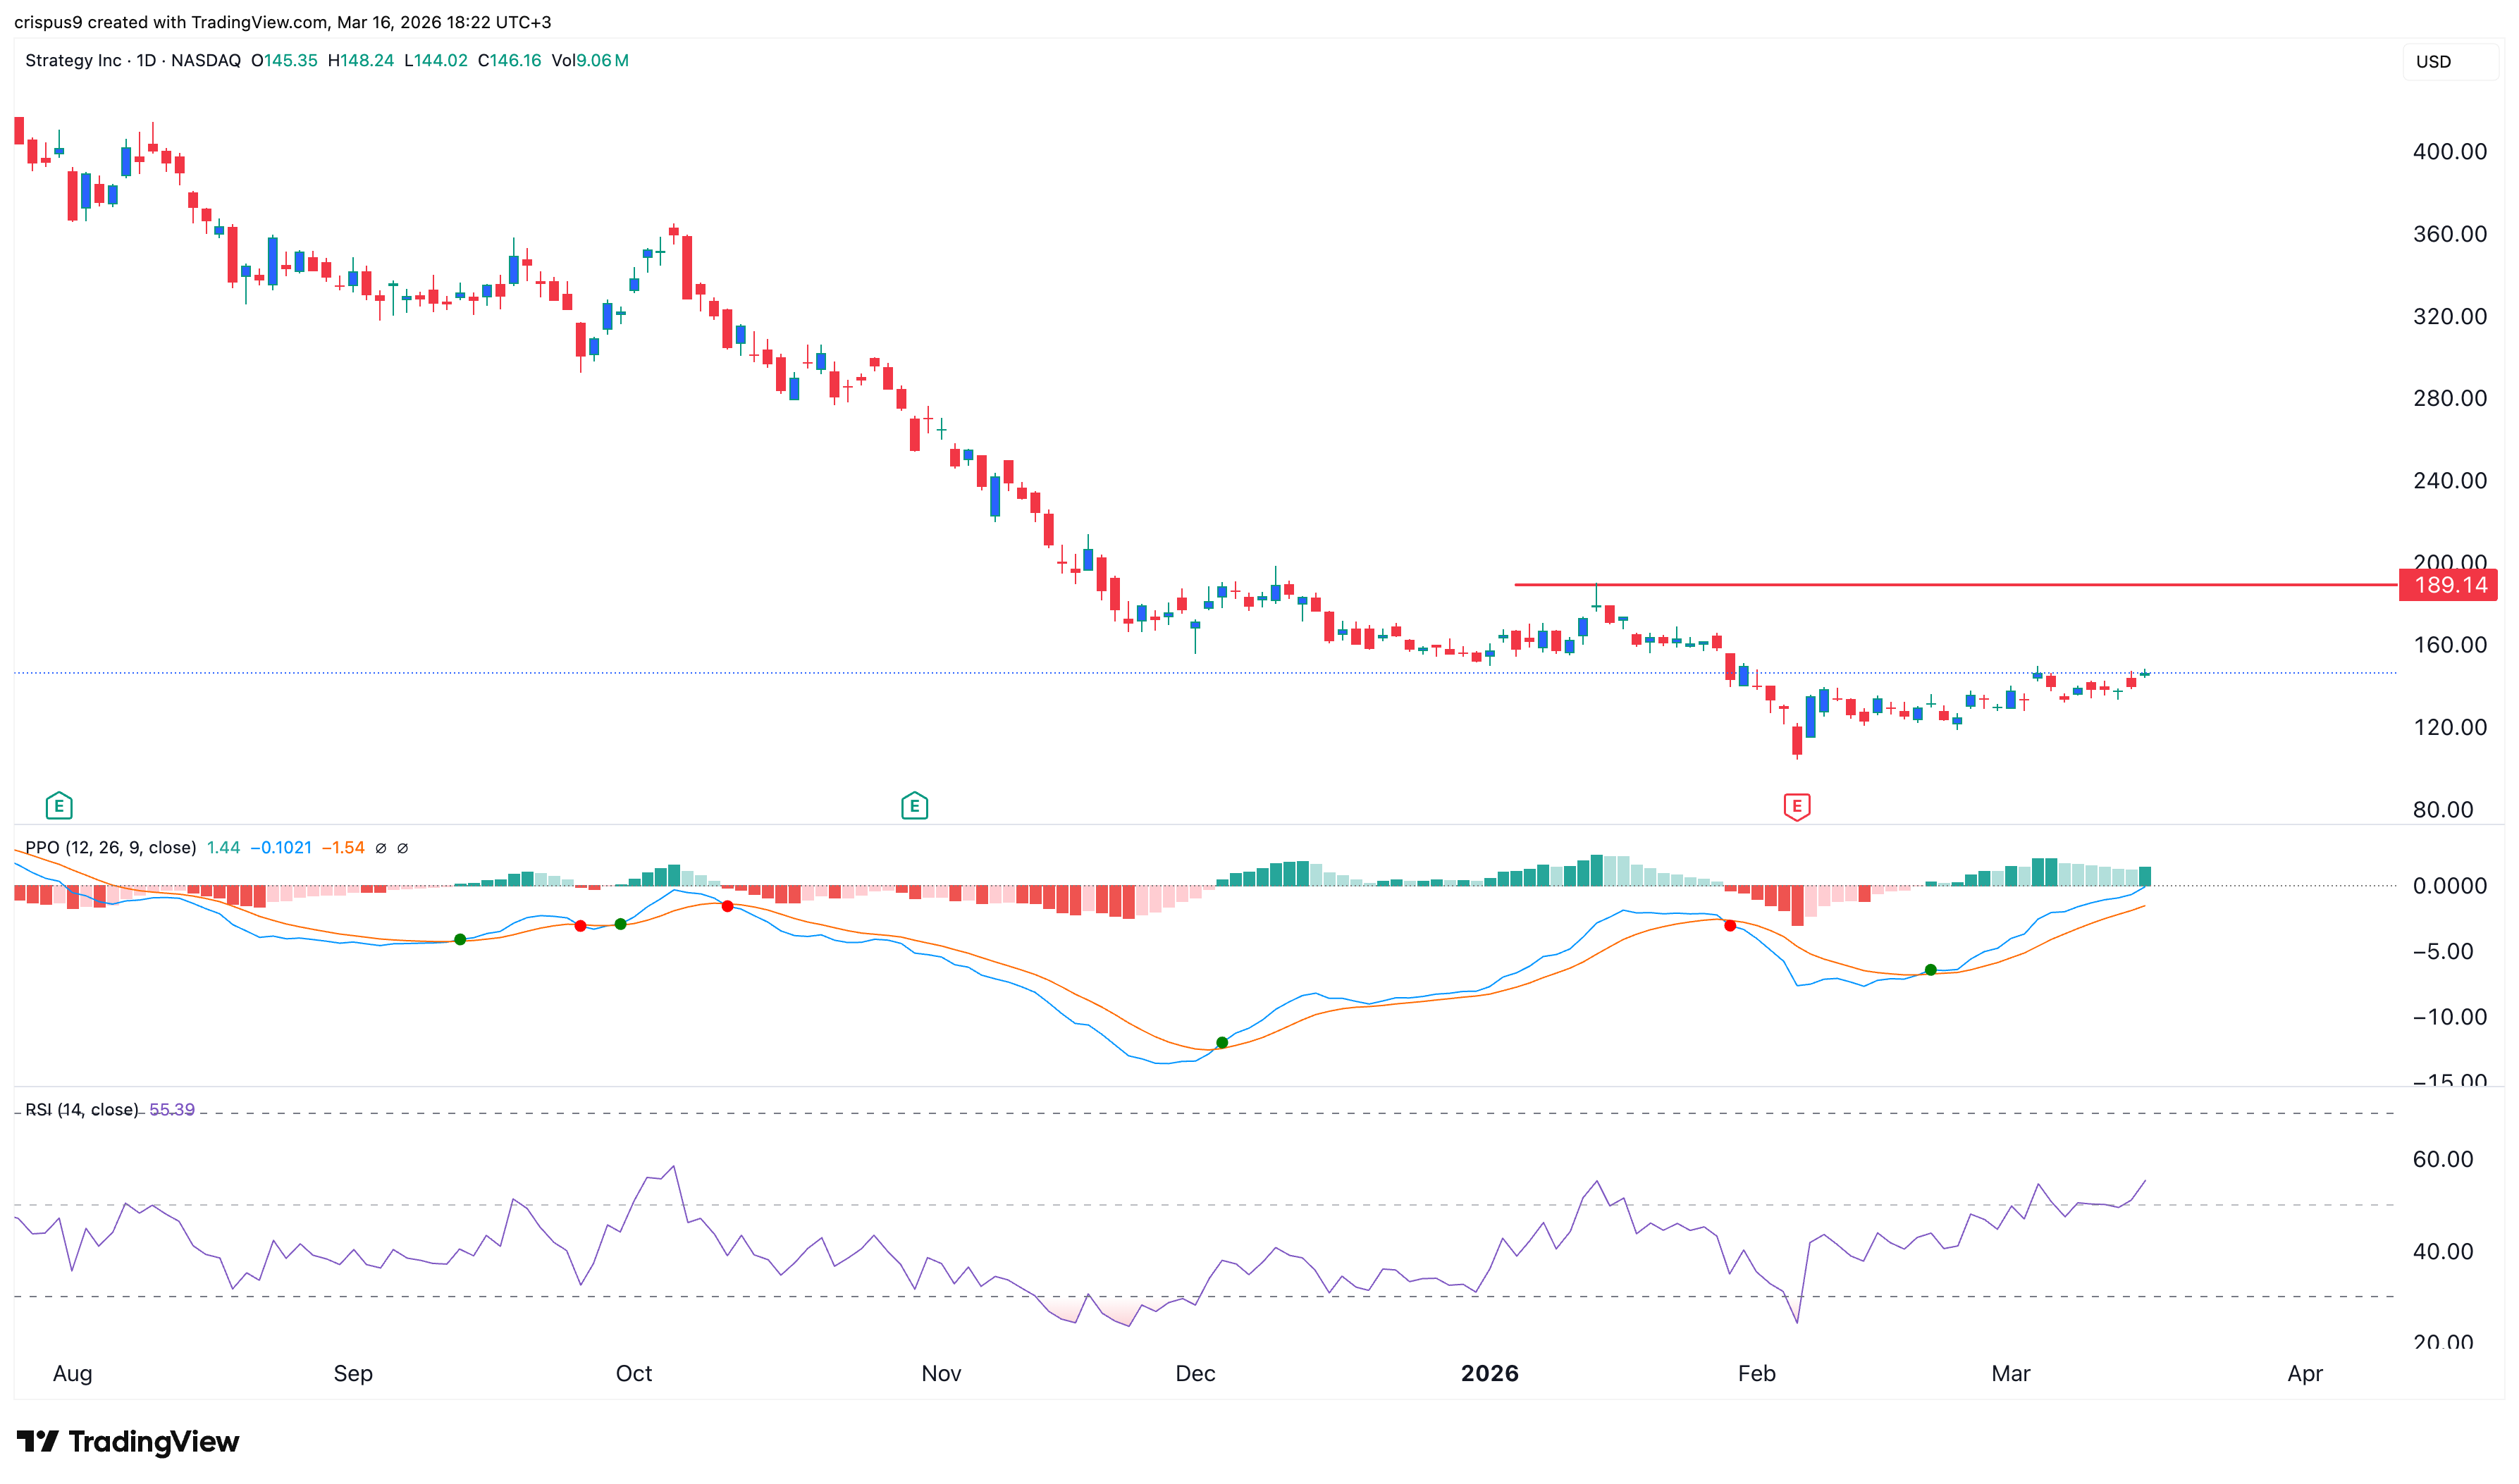Click the Mar label on time axis

(x=2010, y=1373)
